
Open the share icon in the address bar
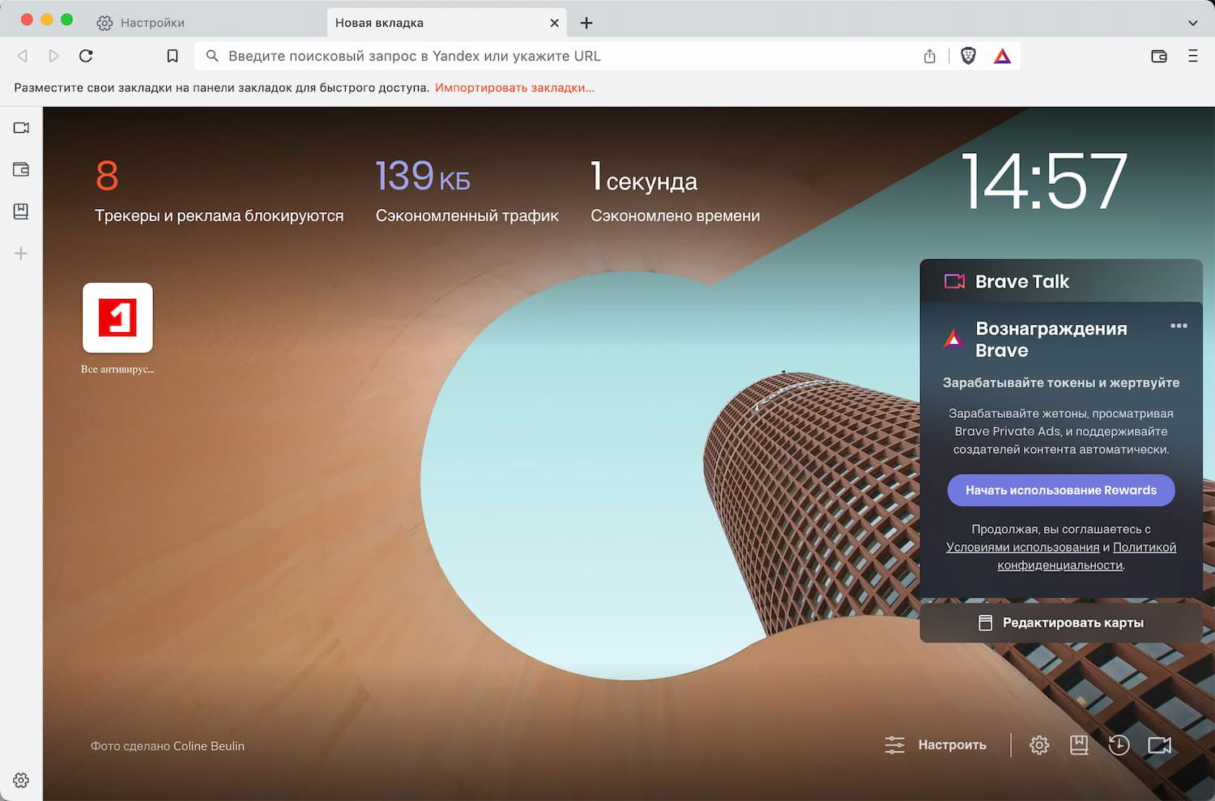pos(930,56)
